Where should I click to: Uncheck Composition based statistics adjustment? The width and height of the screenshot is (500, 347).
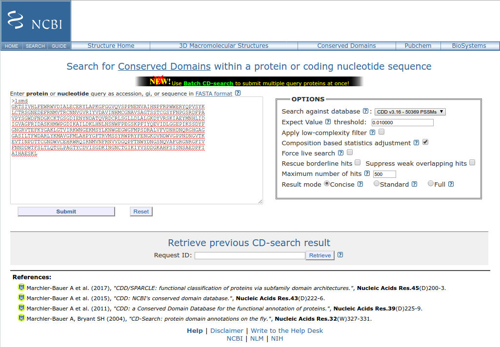[425, 142]
